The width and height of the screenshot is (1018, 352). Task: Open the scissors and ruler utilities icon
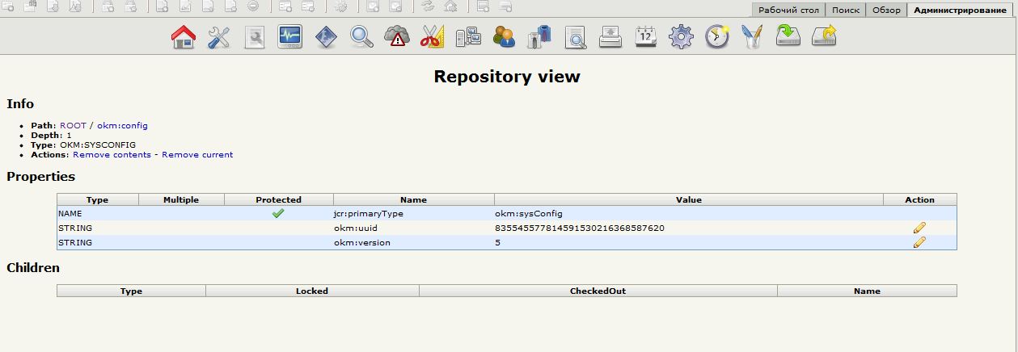click(x=433, y=37)
